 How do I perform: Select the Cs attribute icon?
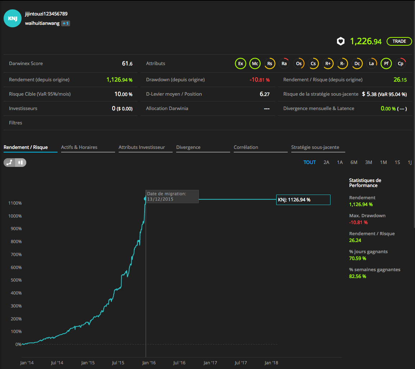pyautogui.click(x=313, y=64)
